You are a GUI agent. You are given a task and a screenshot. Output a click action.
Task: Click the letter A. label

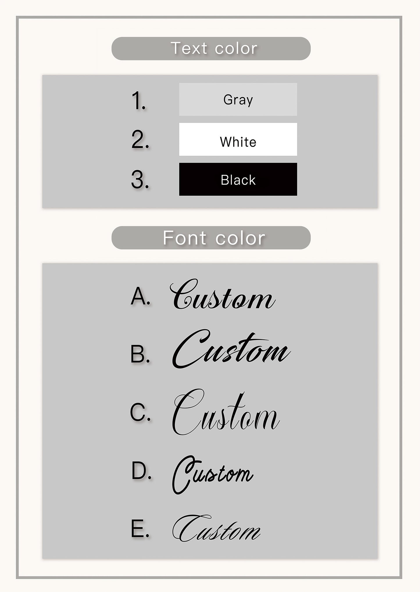tap(141, 296)
